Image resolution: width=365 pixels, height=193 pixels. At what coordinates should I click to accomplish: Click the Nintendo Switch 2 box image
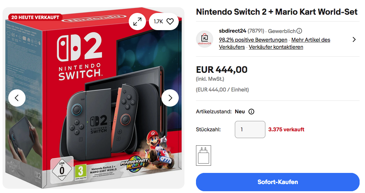93,108
